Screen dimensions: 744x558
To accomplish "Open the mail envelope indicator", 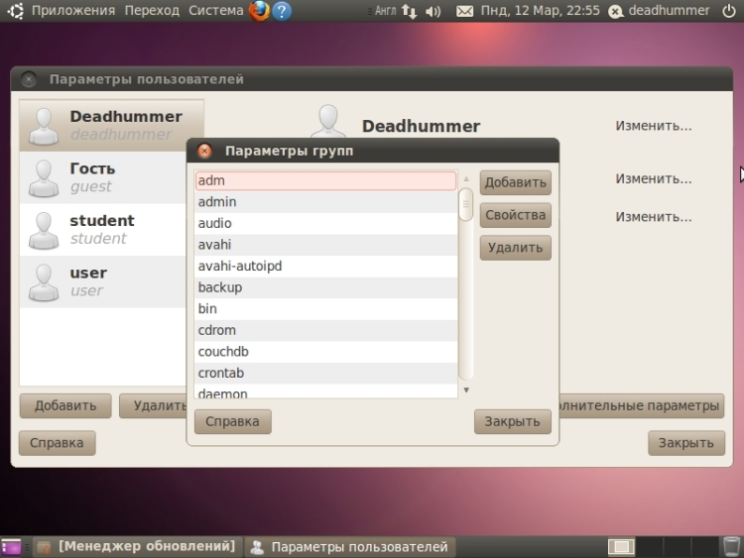I will pos(464,11).
